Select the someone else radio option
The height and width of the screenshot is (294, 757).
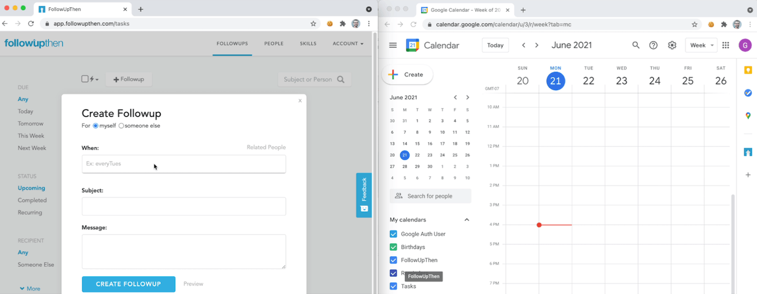[x=121, y=126]
